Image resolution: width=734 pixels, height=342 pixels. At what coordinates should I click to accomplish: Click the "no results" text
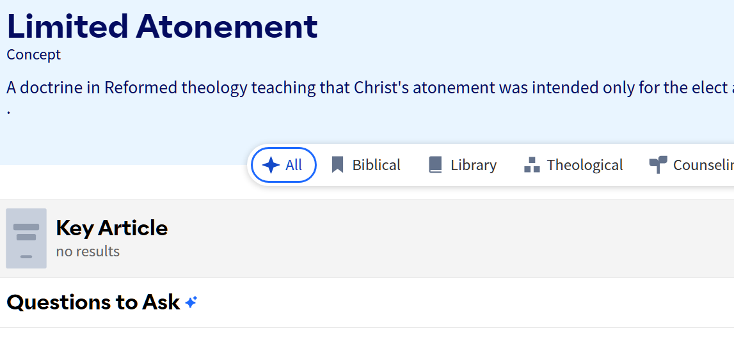tap(88, 251)
